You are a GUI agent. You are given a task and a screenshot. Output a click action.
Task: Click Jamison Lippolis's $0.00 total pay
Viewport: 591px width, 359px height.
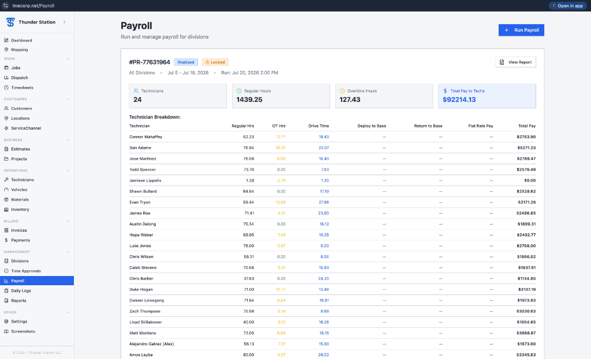(x=530, y=180)
